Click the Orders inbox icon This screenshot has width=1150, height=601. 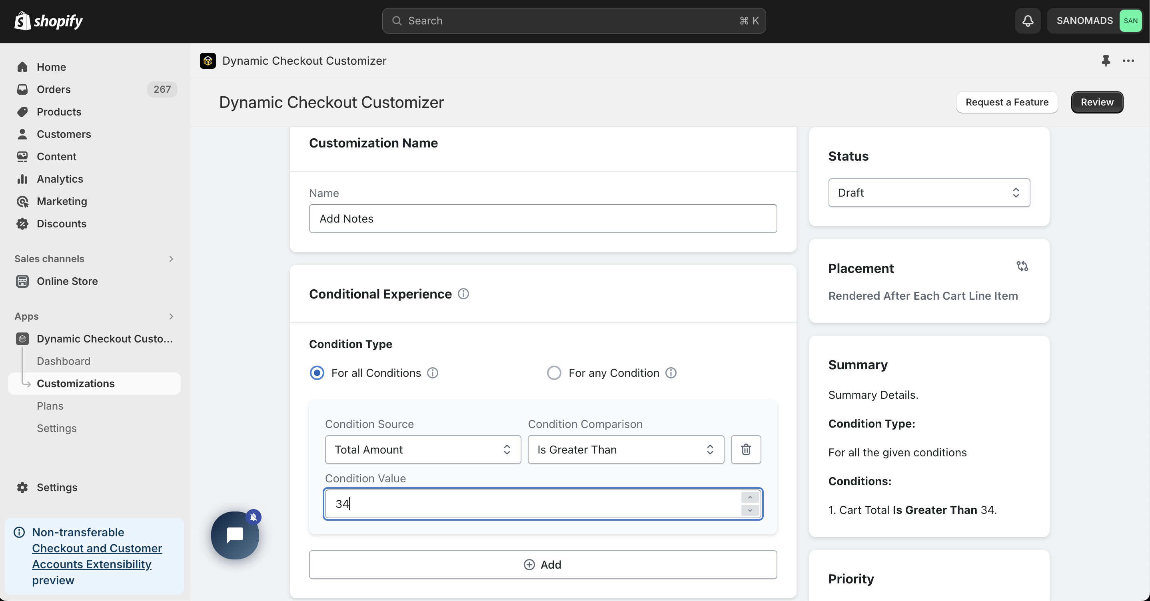[22, 89]
